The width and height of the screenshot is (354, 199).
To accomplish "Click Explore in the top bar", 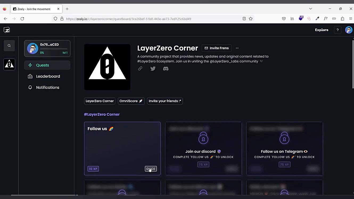I will click(322, 30).
